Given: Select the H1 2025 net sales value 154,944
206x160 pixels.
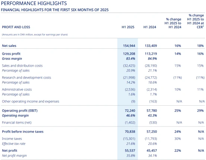Looking at the screenshot, I should [x=129, y=46].
